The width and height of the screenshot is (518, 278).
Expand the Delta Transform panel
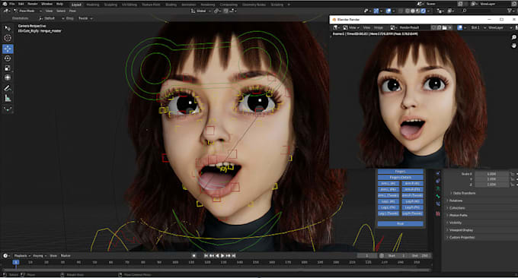463,193
